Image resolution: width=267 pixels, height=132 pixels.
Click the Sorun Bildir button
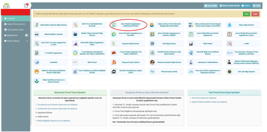click(211, 5)
